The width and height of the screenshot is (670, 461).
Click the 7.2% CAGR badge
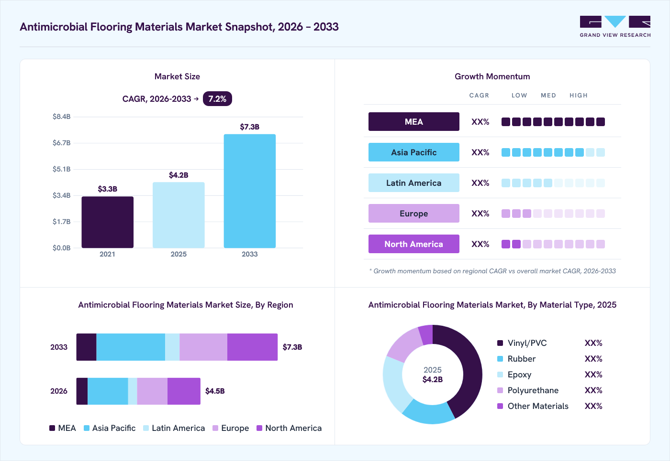[217, 99]
